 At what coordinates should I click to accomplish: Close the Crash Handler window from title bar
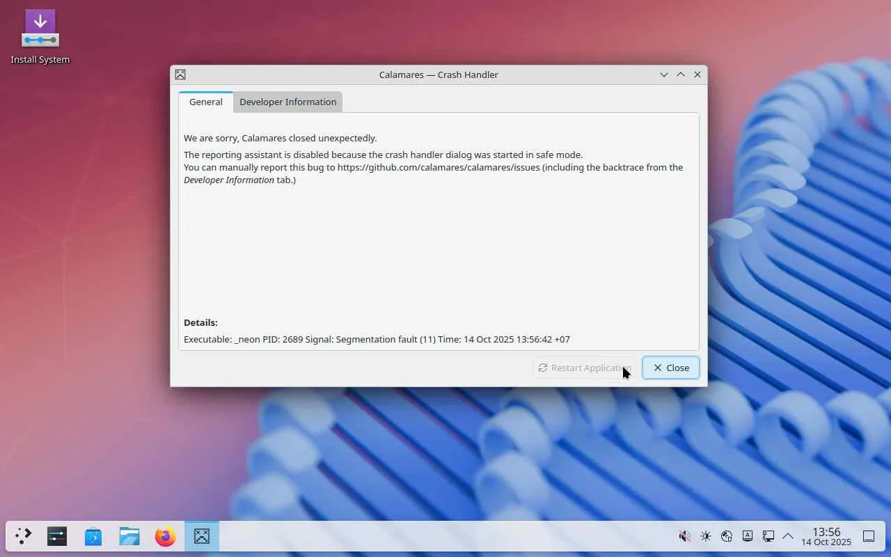tap(697, 74)
